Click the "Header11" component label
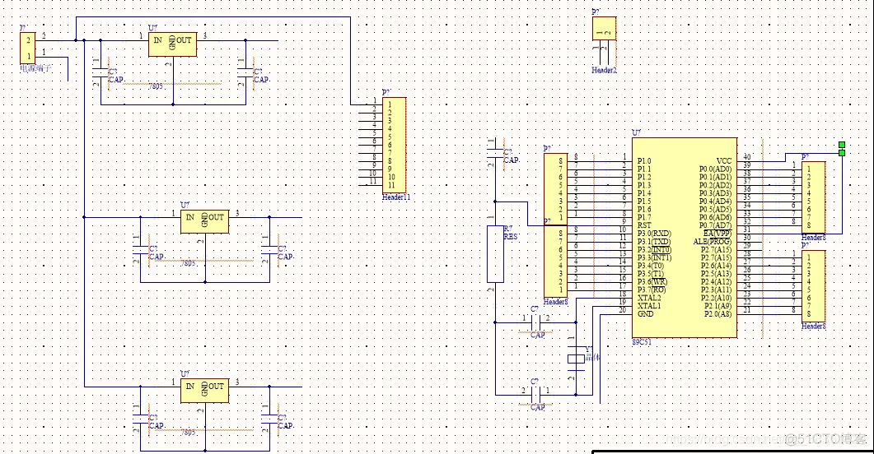 (x=396, y=197)
